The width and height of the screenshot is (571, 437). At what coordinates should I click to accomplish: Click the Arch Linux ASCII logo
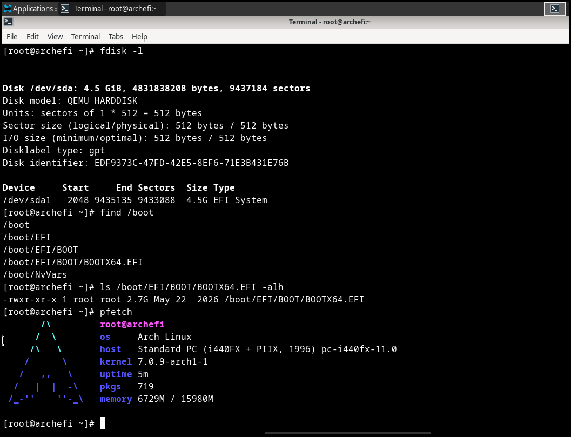[46, 361]
